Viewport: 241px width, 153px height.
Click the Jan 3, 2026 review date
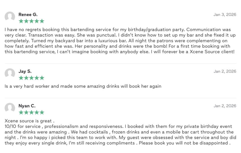coord(225,15)
